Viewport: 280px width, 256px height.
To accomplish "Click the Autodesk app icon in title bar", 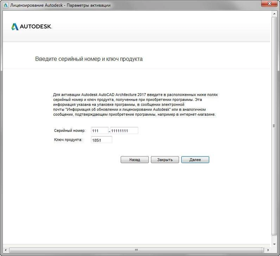I will 6,5.
